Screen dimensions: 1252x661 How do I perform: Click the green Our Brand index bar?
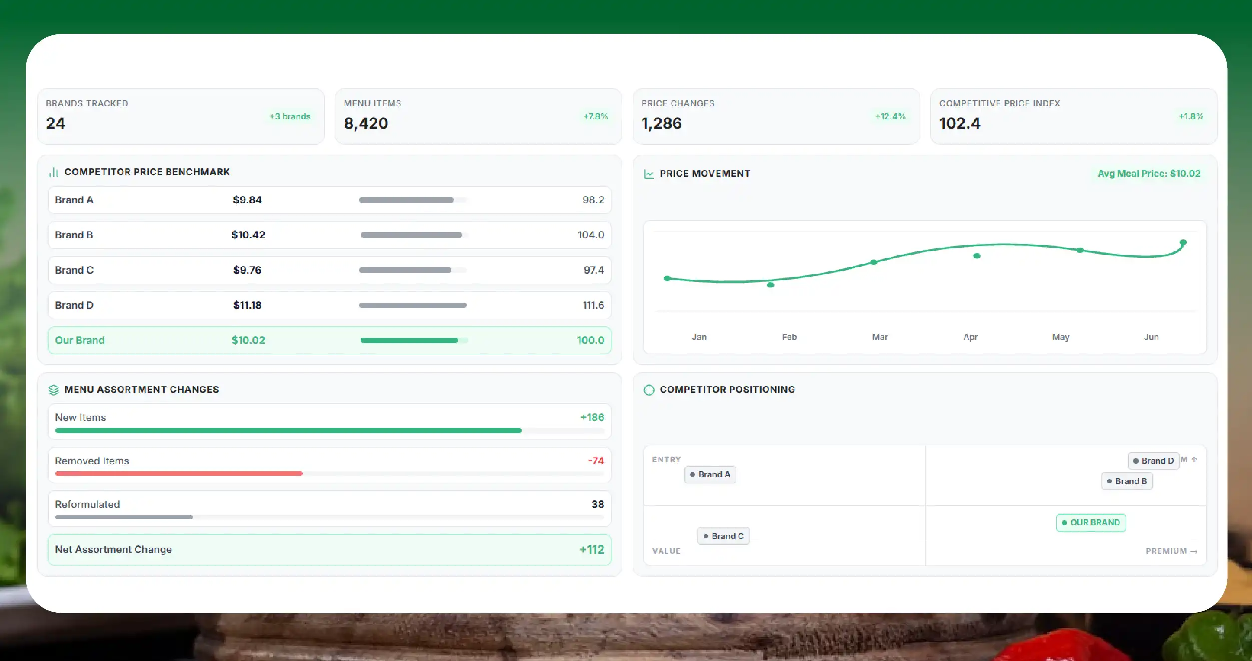click(414, 340)
